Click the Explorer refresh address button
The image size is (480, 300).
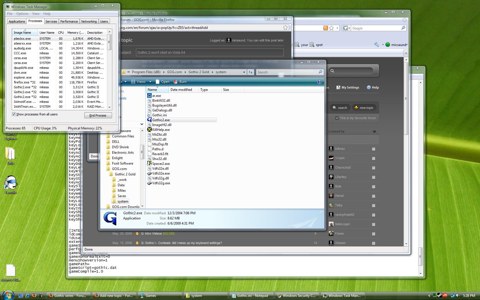tap(251, 72)
